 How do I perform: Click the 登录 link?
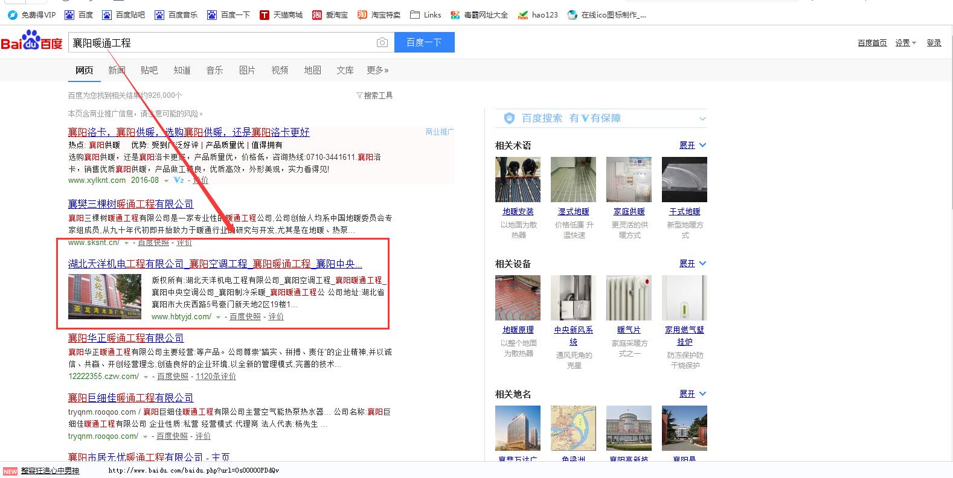(x=934, y=42)
